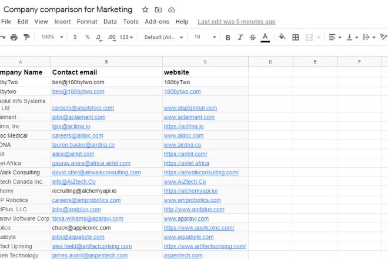Toggle strikethrough formatting
Screen dimensions: 388x259
(x=252, y=38)
